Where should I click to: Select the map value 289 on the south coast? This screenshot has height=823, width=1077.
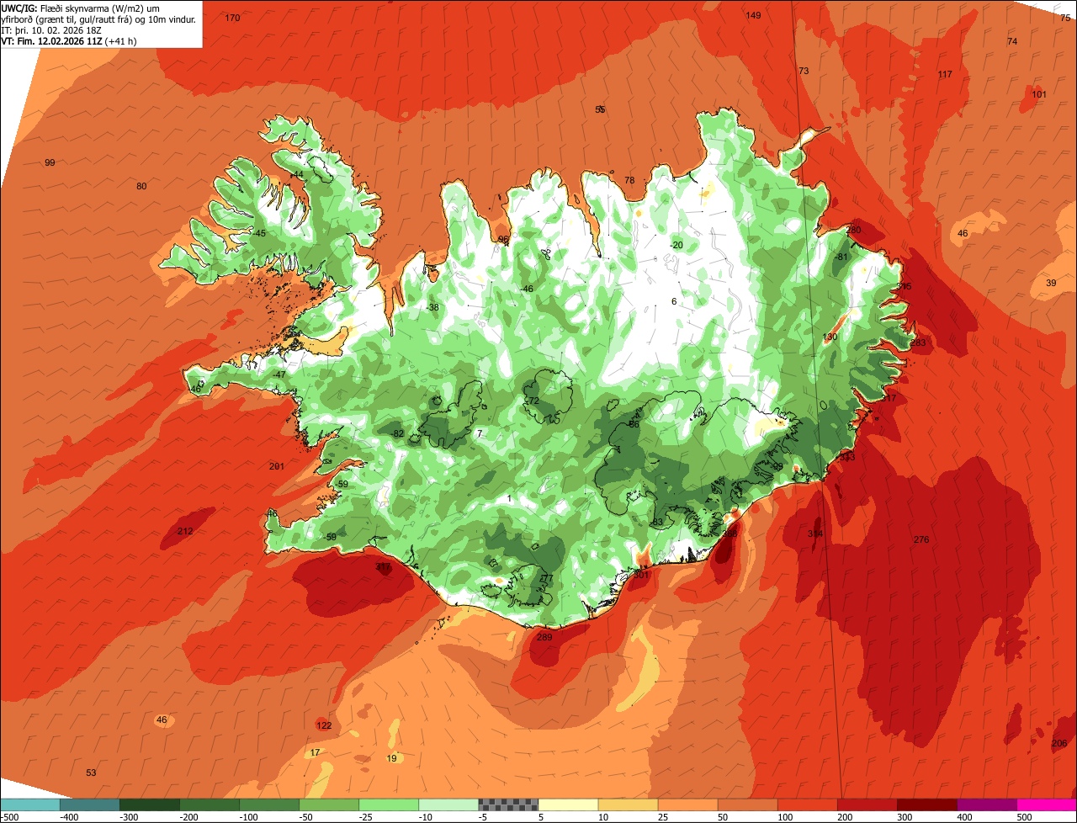[544, 637]
